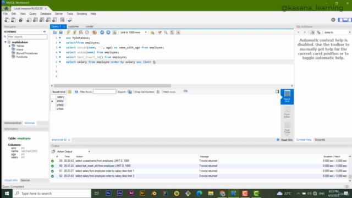The image size is (352, 198).
Task: Select the Form Editor result view
Action: pos(287,112)
